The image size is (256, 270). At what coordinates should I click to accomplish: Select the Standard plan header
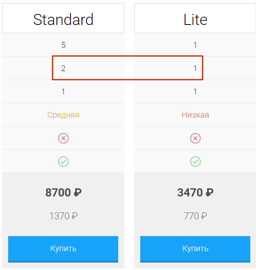(x=63, y=19)
